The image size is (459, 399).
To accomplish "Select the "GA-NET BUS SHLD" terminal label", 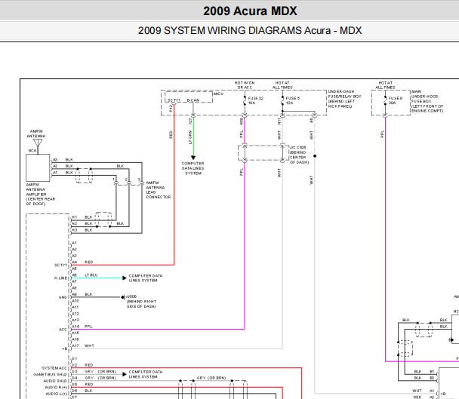I will click(50, 374).
